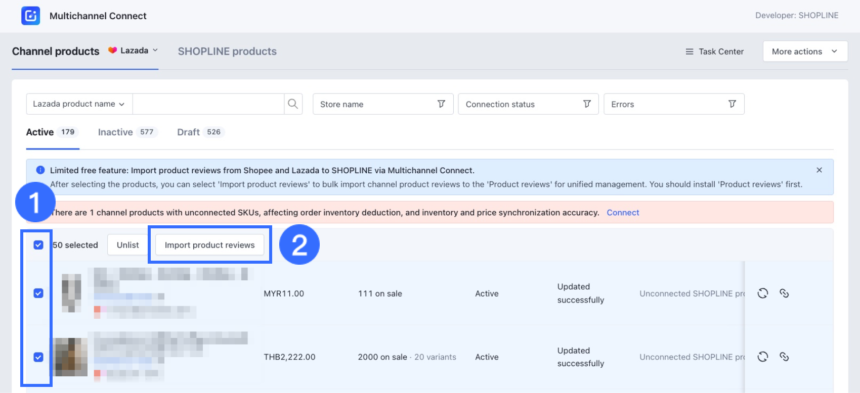Click the Connect link in the warning banner

[x=623, y=213]
